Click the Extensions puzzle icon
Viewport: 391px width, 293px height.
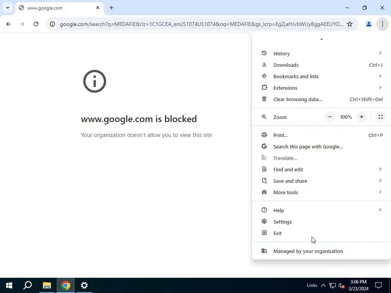[264, 87]
